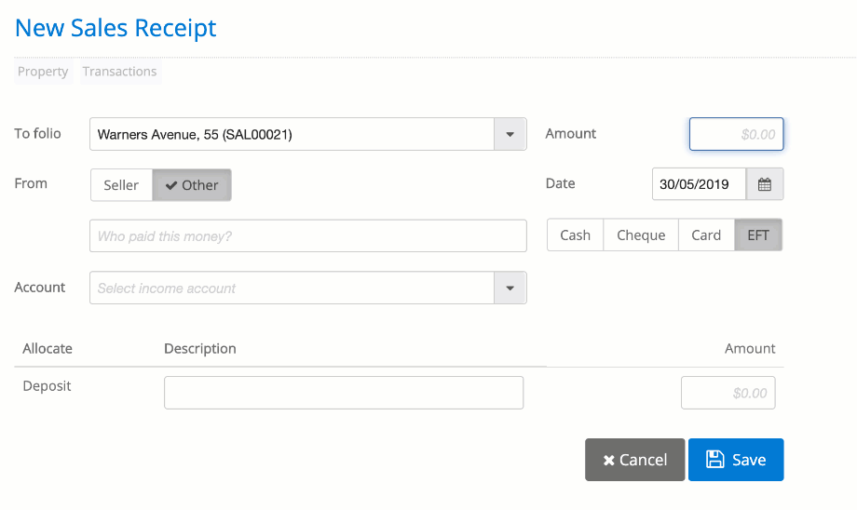The width and height of the screenshot is (857, 510).
Task: Choose Cheque payment method
Action: click(641, 235)
